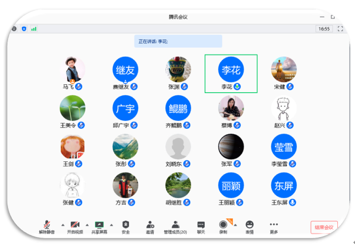Select 宋健's sunset beach avatar

click(x=284, y=69)
